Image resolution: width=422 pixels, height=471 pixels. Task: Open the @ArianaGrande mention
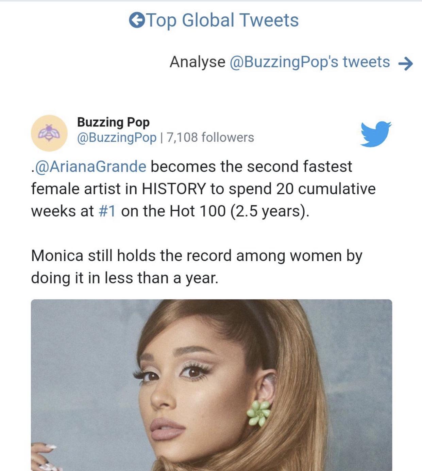[91, 167]
